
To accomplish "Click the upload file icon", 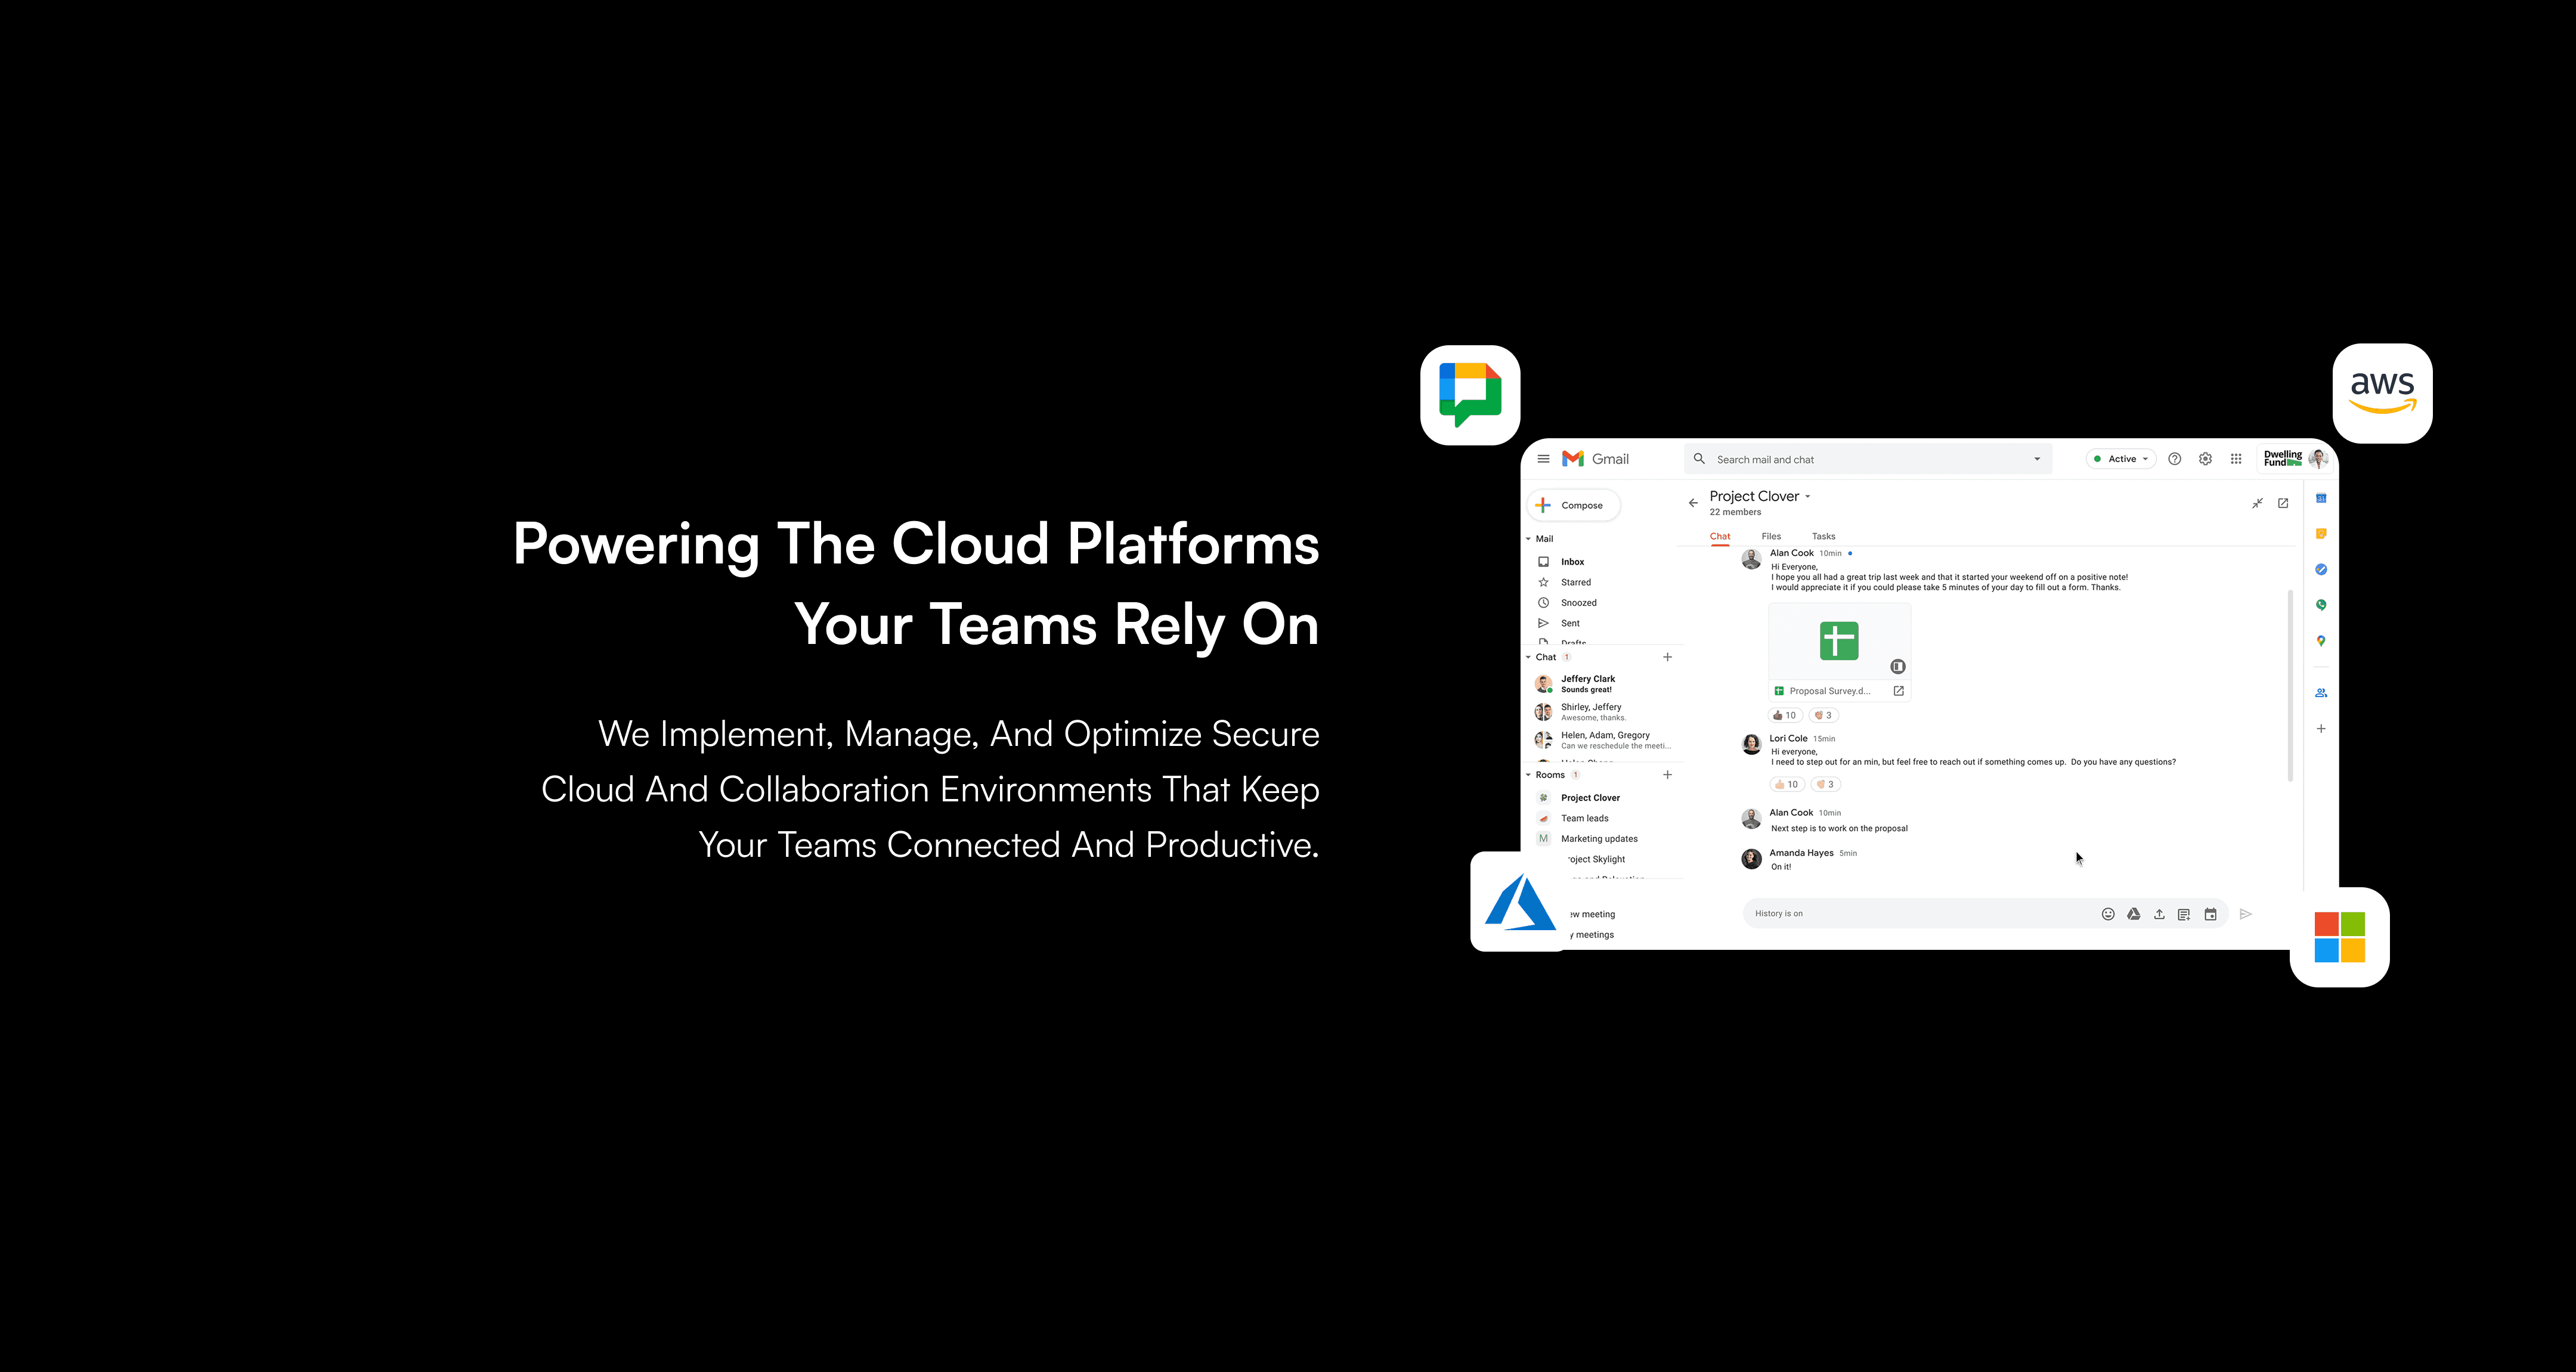I will (x=2159, y=914).
